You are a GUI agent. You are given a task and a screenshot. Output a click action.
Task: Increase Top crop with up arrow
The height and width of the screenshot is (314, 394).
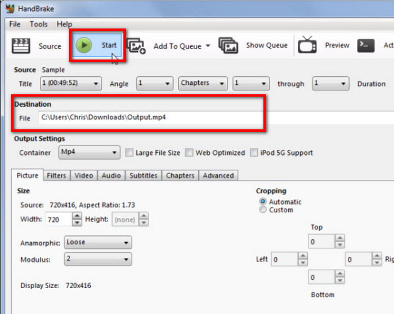point(340,238)
